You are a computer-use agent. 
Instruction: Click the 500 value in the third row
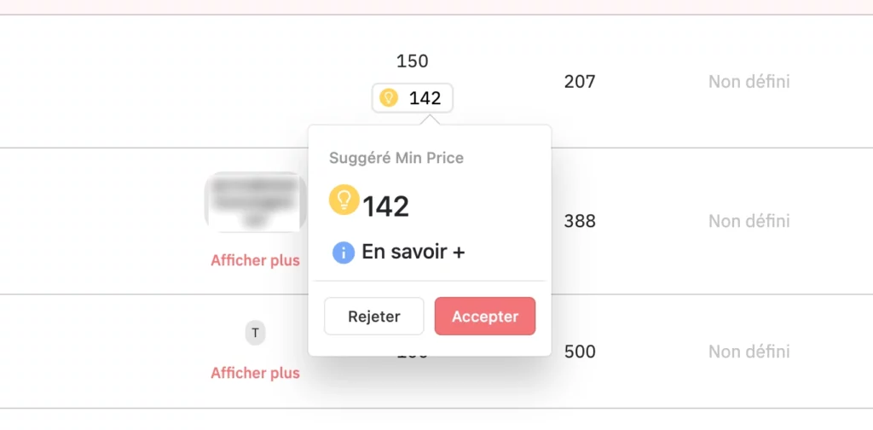click(x=580, y=352)
